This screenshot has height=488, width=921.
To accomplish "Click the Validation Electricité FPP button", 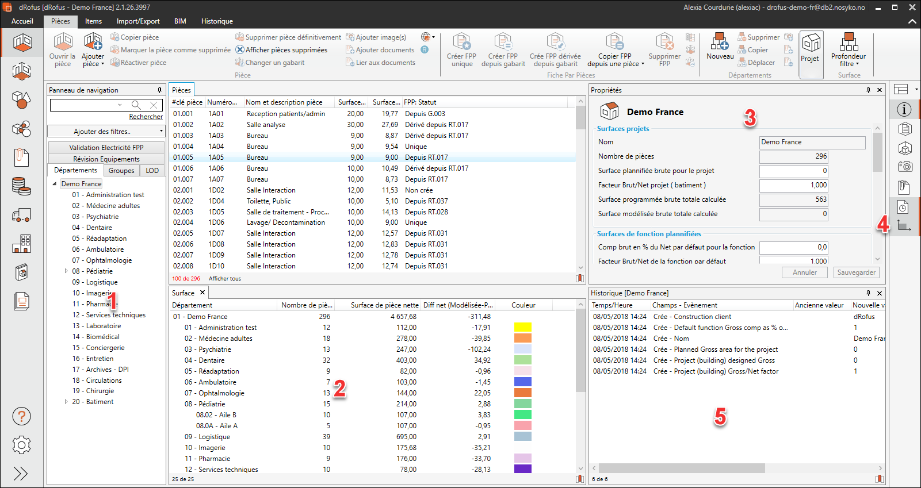I will click(106, 148).
